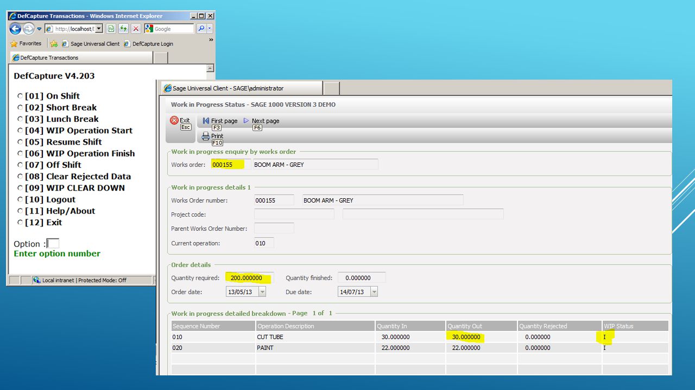Choose [05] Resume Shift option
Image resolution: width=695 pixels, height=390 pixels.
coord(20,142)
